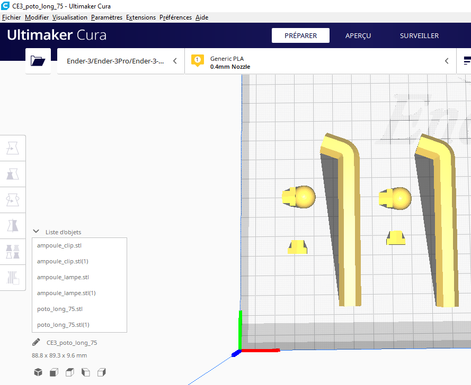The image size is (471, 385).
Task: Select ampoule_lampe.stl(1) in object list
Action: [x=79, y=294]
